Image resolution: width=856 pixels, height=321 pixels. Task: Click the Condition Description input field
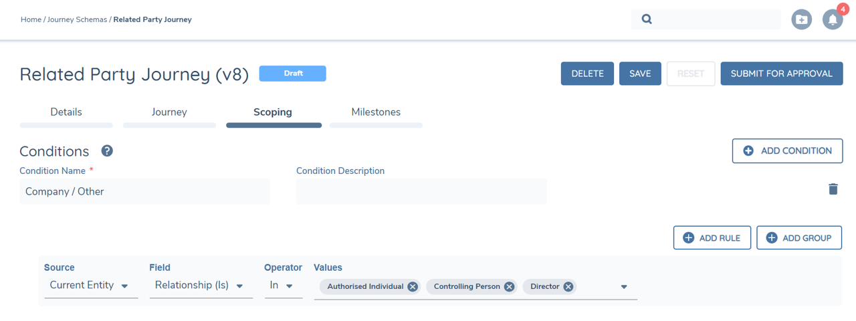point(421,191)
